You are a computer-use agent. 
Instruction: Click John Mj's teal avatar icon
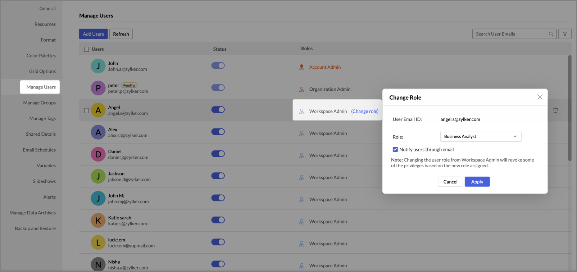98,198
